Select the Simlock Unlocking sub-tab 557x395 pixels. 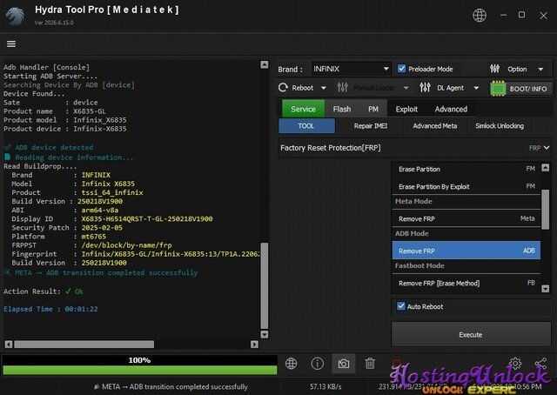coord(500,126)
